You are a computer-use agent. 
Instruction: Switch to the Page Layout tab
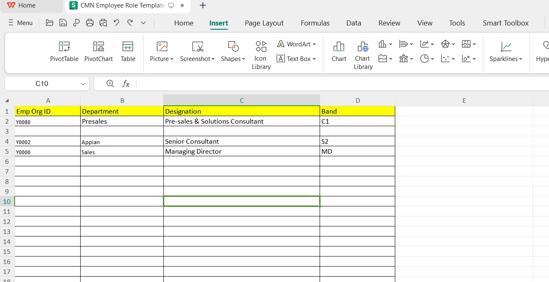(x=264, y=23)
